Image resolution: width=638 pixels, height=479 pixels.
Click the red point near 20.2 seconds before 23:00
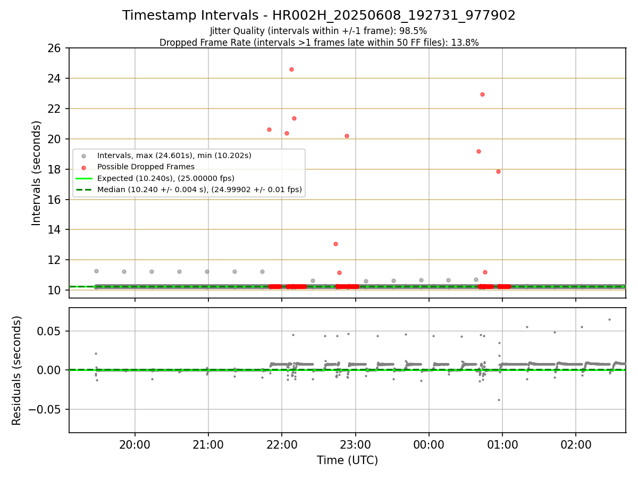[x=347, y=136]
